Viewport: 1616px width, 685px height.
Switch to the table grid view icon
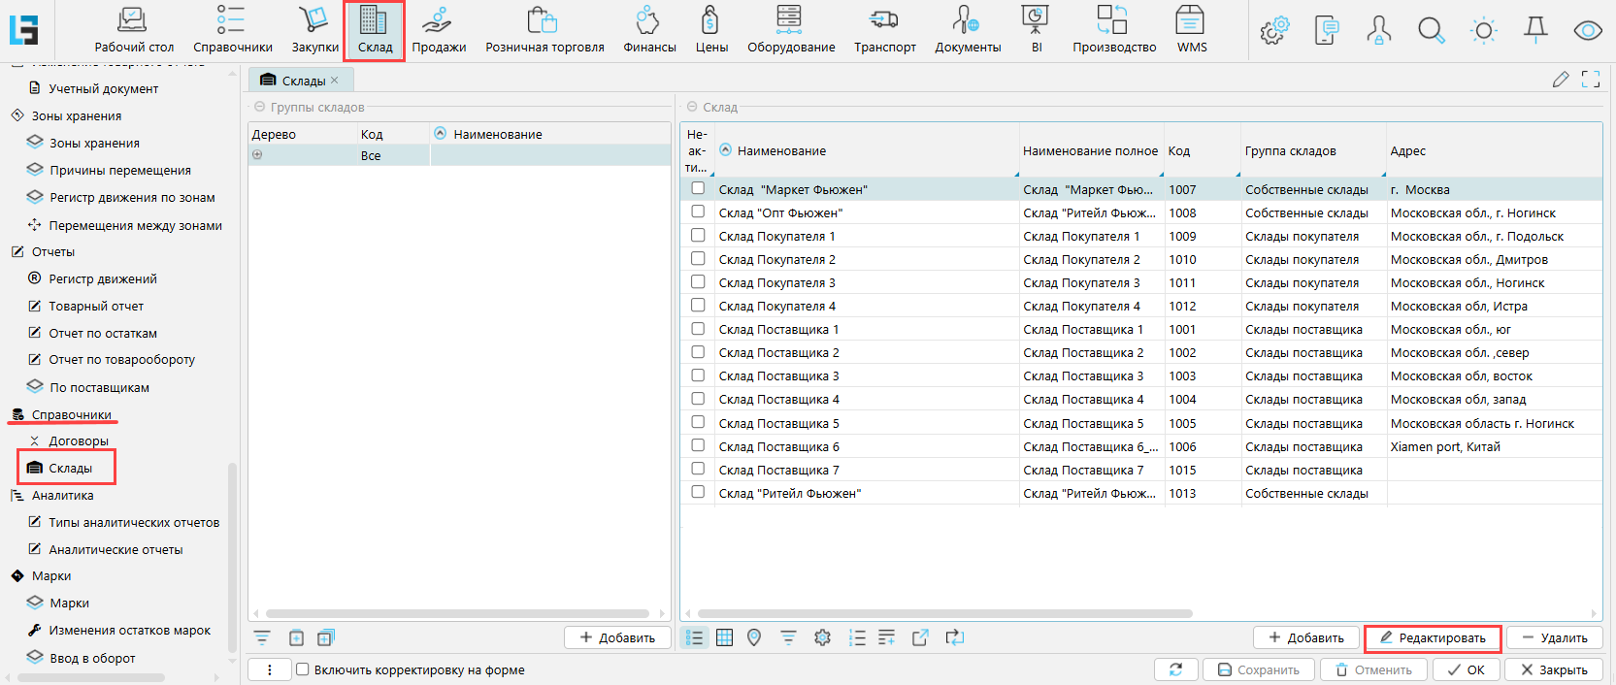coord(724,637)
